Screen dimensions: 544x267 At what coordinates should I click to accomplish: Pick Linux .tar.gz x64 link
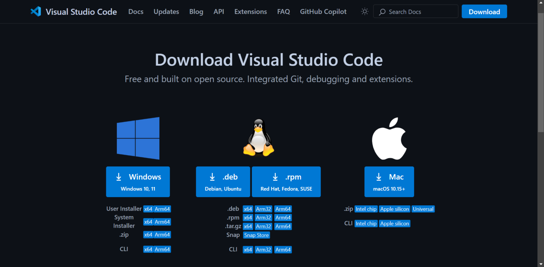coord(248,227)
